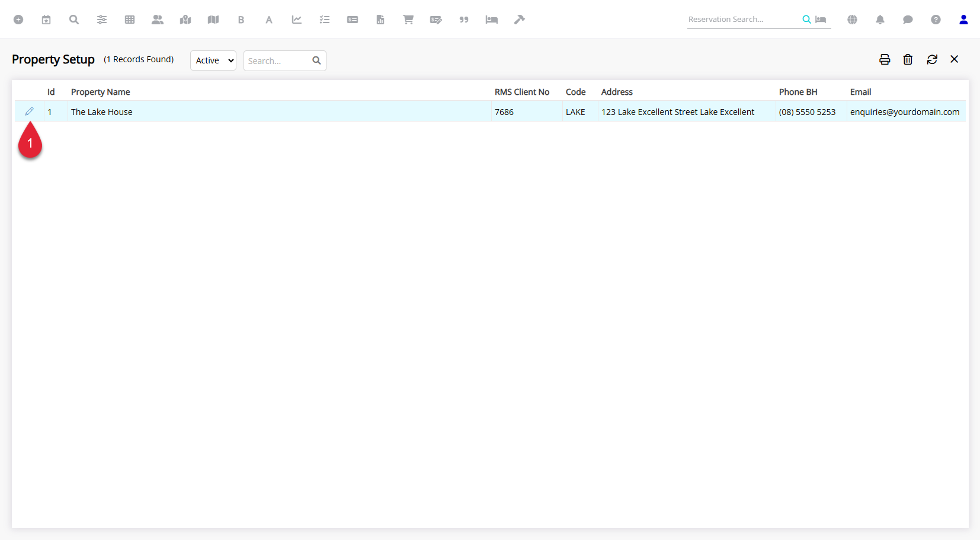Edit The Lake House with pencil icon

pos(29,111)
